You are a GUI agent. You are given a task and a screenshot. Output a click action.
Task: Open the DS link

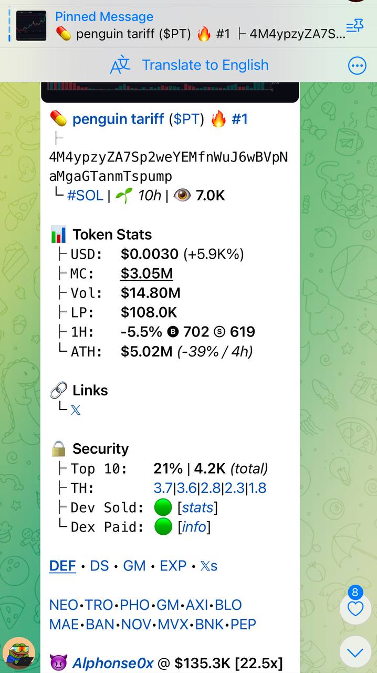[99, 566]
